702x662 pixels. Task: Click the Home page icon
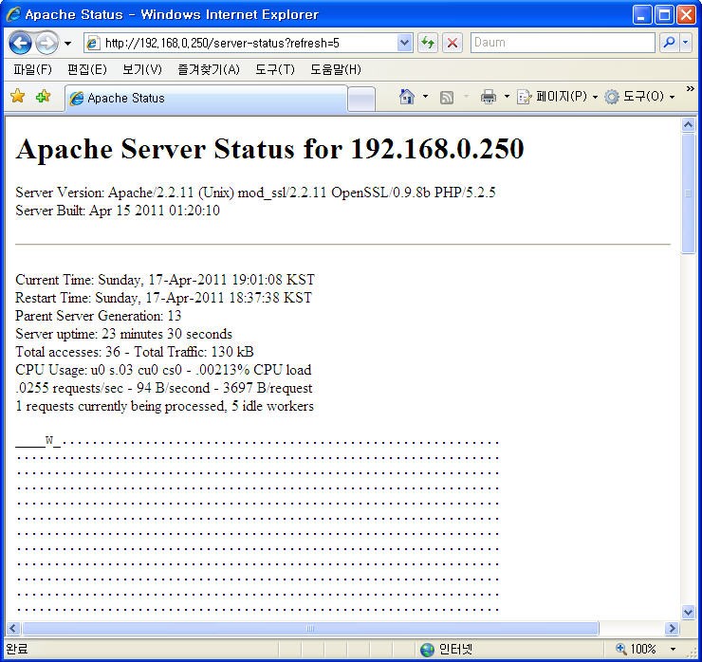[x=407, y=96]
